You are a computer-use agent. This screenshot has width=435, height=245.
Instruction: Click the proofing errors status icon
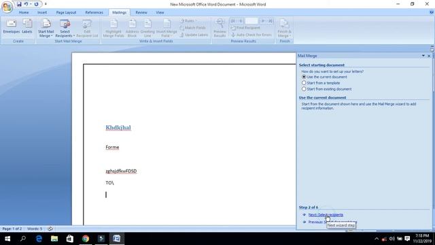coord(50,229)
